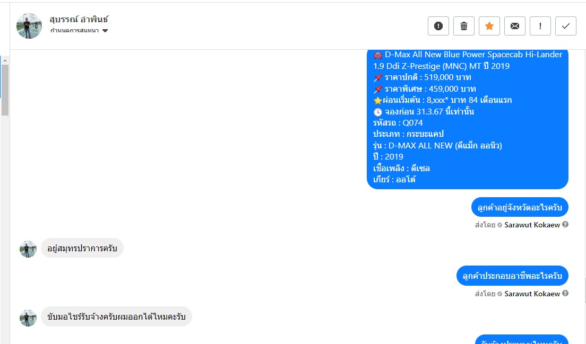Screen dimensions: 586x344
Task: Click the ส่งโดย verified badge under occupation question
Action: [x=499, y=294]
